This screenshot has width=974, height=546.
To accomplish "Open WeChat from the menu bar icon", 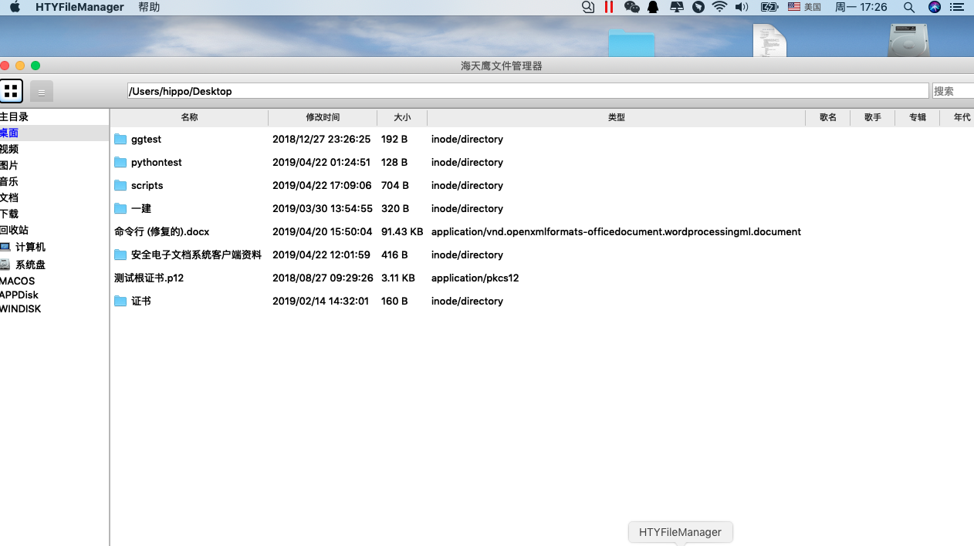I will pos(631,7).
